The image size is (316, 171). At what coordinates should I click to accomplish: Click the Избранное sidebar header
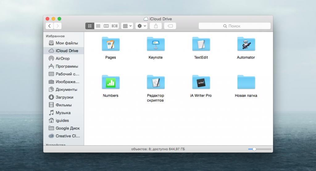pos(55,36)
